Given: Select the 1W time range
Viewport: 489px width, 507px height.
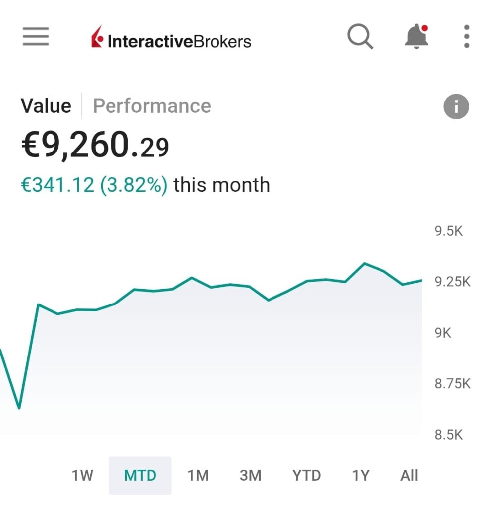Looking at the screenshot, I should pos(82,476).
